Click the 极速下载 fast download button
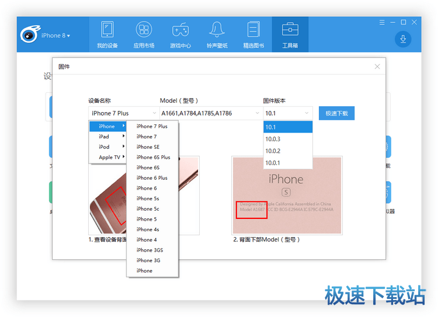 point(336,113)
